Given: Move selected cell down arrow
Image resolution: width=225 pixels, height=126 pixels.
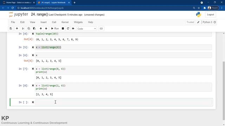Looking at the screenshot, I should (x=46, y=29).
